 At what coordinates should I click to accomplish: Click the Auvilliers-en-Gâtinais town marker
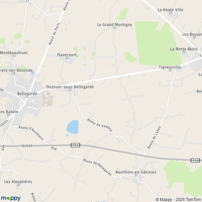pos(136,175)
